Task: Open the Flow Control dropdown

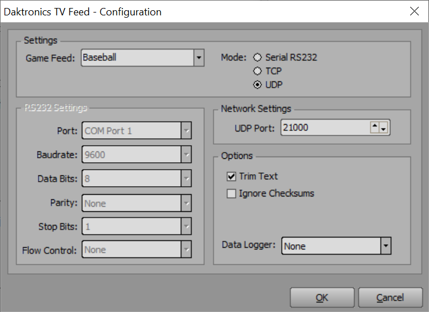Action: pos(137,249)
